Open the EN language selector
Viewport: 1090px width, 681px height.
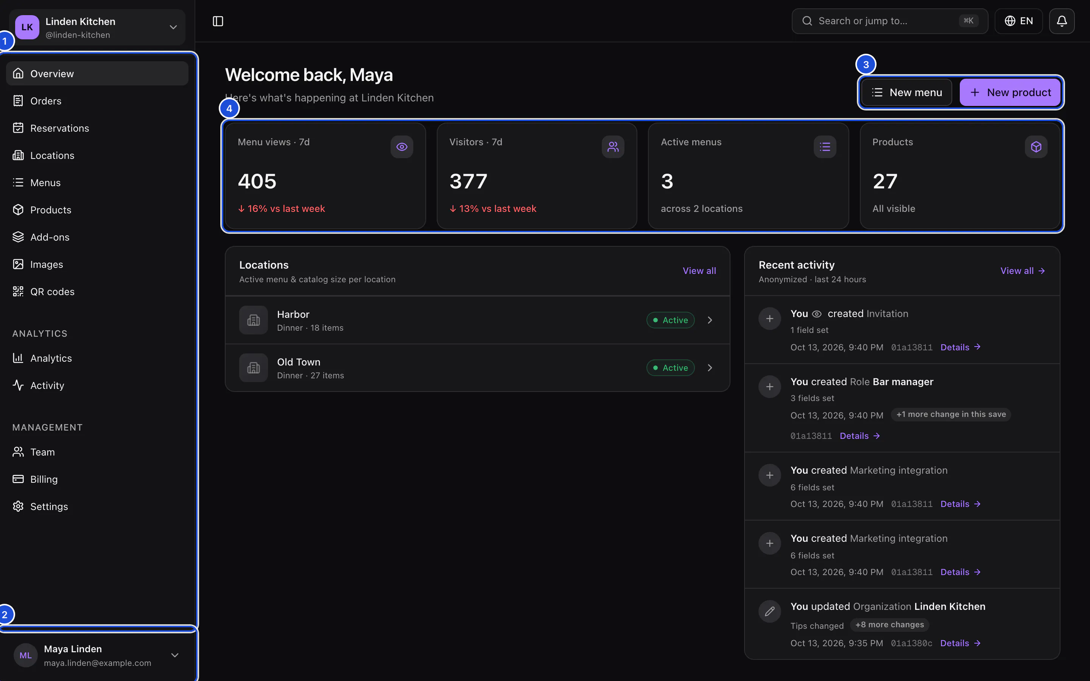coord(1018,21)
